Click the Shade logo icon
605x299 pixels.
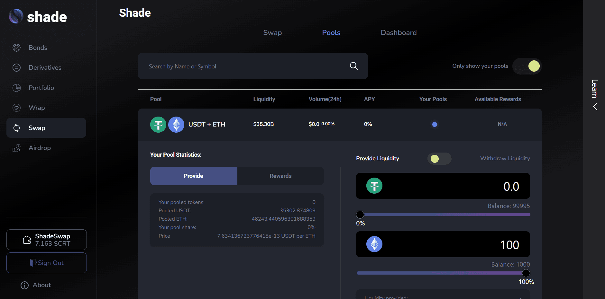tap(16, 16)
